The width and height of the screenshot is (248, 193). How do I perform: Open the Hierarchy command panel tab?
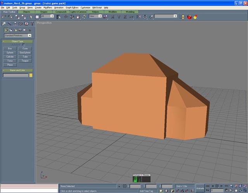pyautogui.click(x=15, y=24)
